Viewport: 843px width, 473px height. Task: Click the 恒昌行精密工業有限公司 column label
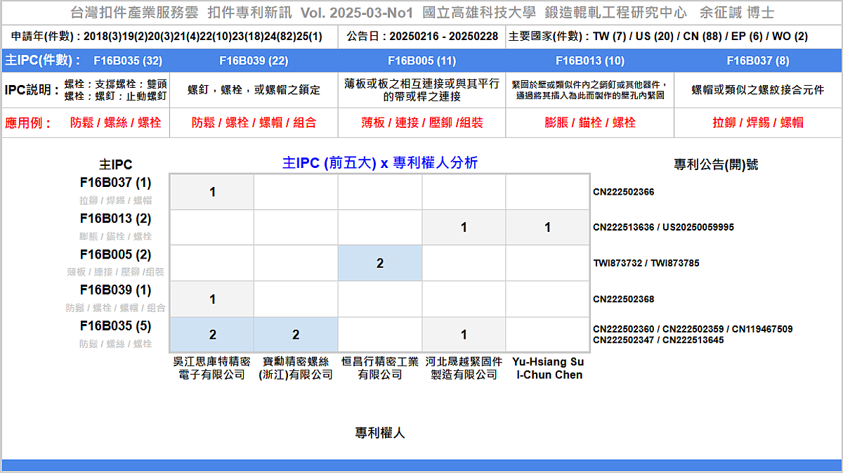[380, 368]
